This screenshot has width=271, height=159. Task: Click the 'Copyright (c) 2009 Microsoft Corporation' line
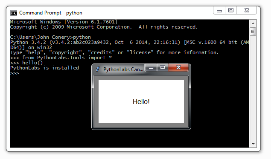pos(104,27)
